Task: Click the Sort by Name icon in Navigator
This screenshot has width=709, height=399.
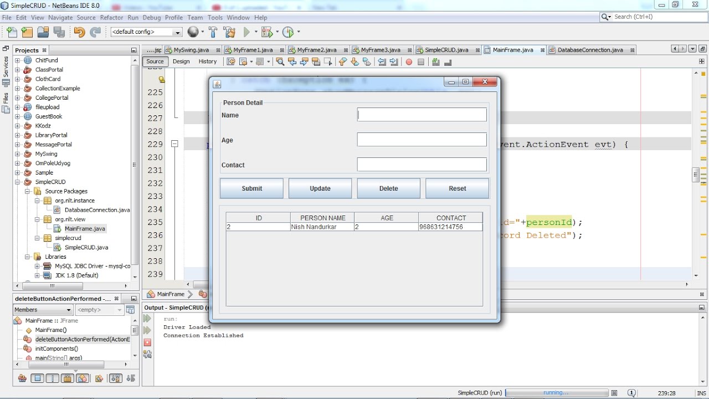Action: click(x=115, y=378)
